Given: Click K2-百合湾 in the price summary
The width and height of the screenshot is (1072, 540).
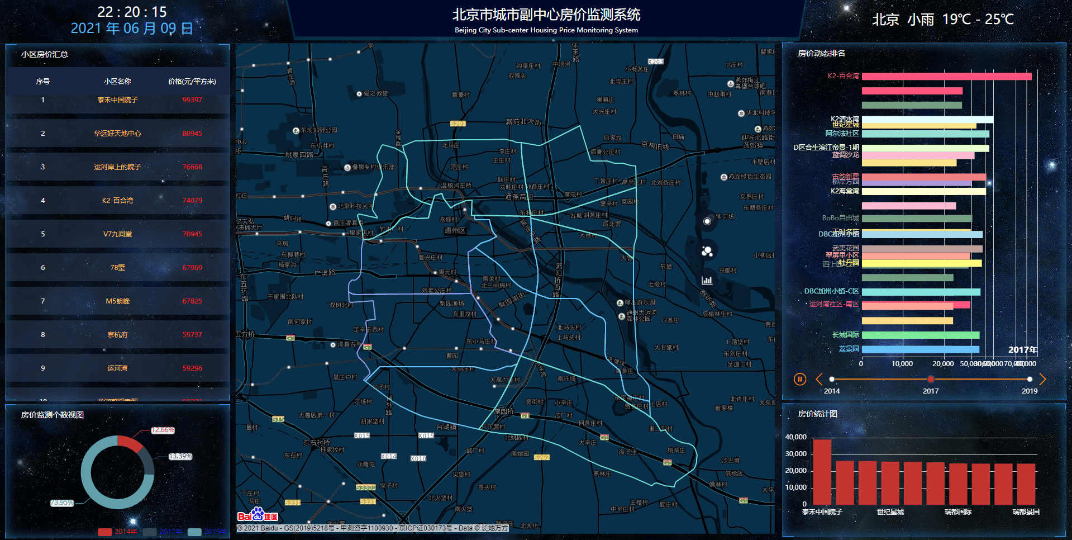Looking at the screenshot, I should coord(117,201).
